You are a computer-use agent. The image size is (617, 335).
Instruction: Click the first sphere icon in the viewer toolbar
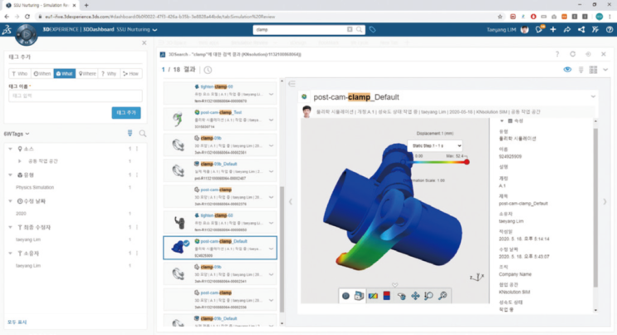click(345, 296)
